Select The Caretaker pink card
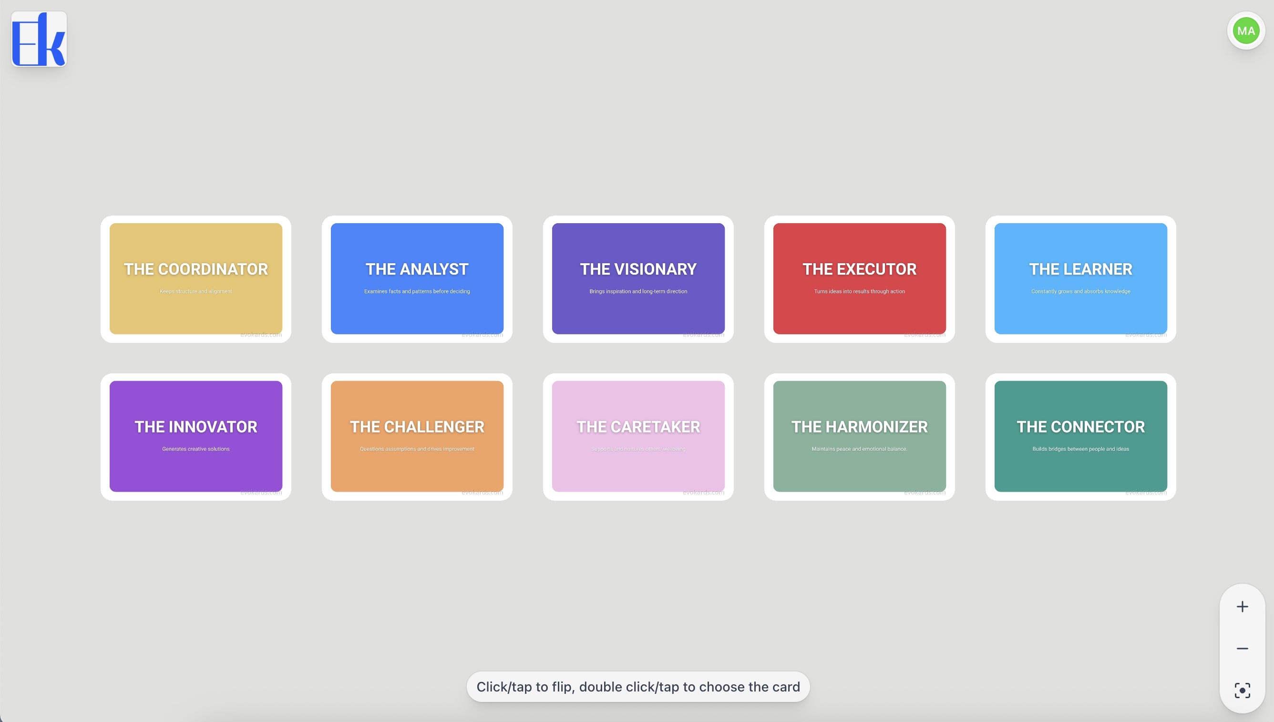The width and height of the screenshot is (1274, 722). (638, 436)
